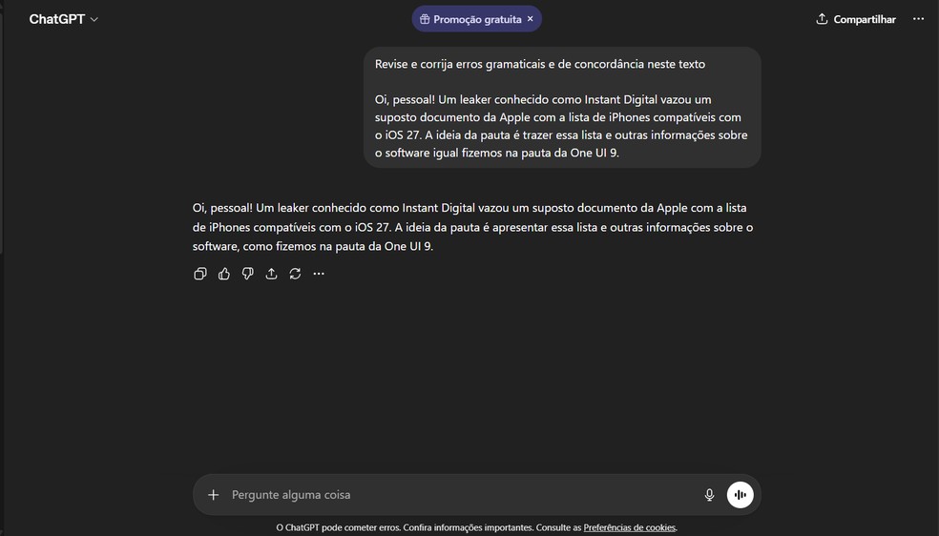Open more actions under the response
The height and width of the screenshot is (536, 939).
pyautogui.click(x=319, y=274)
